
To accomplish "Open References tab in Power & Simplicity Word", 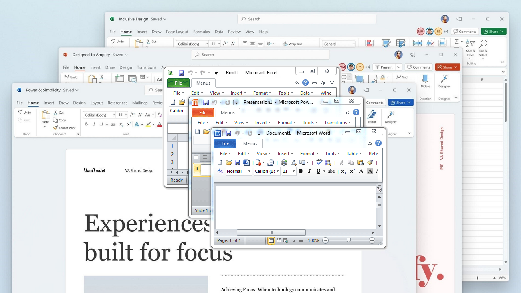I will tap(117, 103).
